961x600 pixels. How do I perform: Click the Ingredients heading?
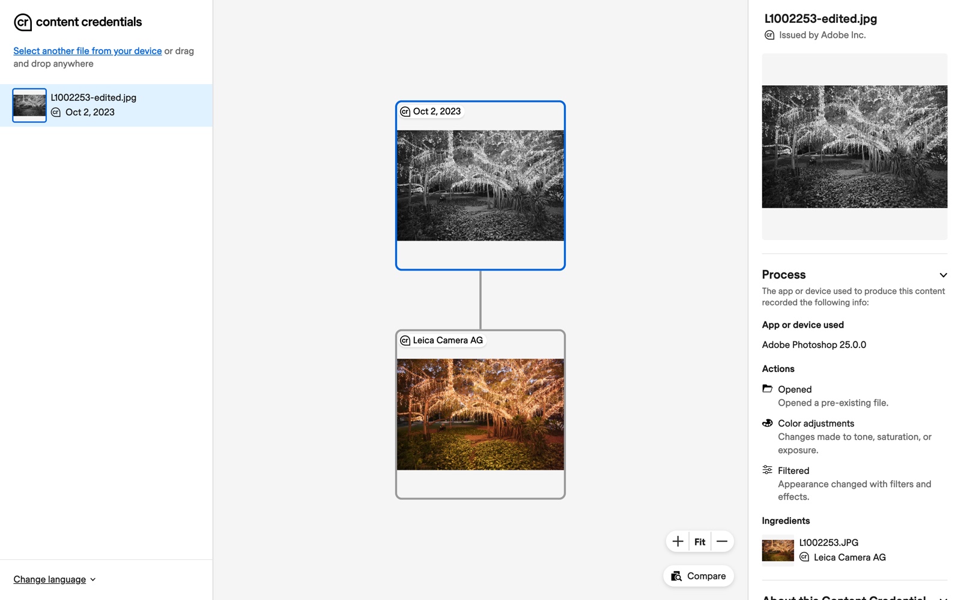(786, 521)
